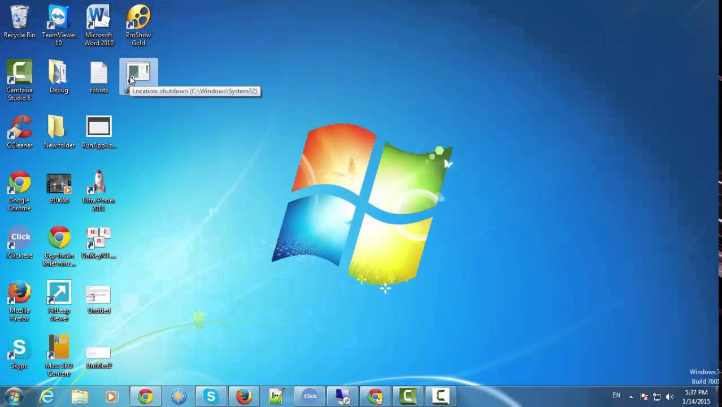Open the Recycle Bin desktop icon
722x407 pixels.
[x=19, y=23]
